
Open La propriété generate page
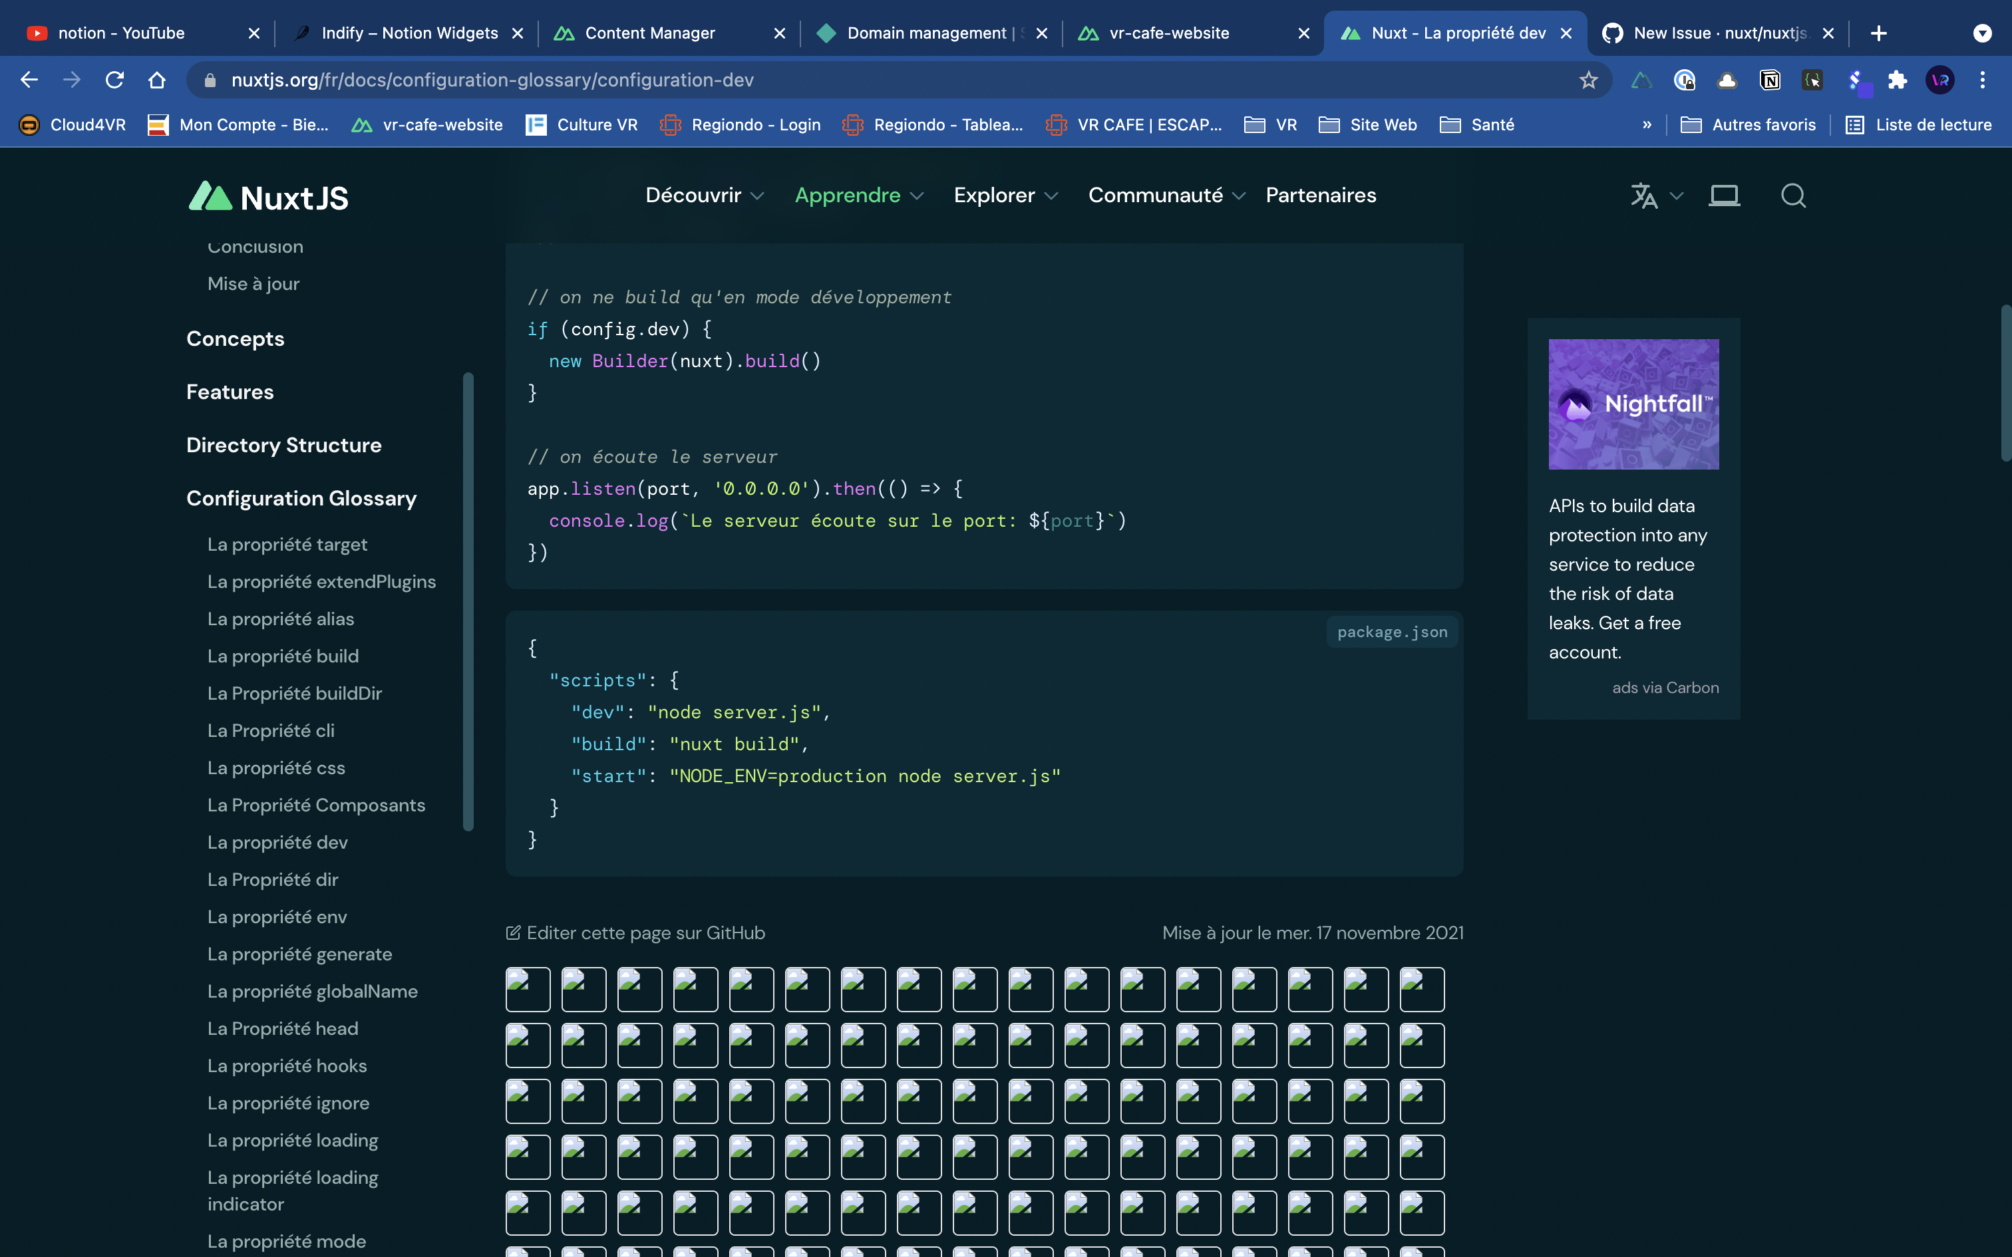(x=299, y=954)
